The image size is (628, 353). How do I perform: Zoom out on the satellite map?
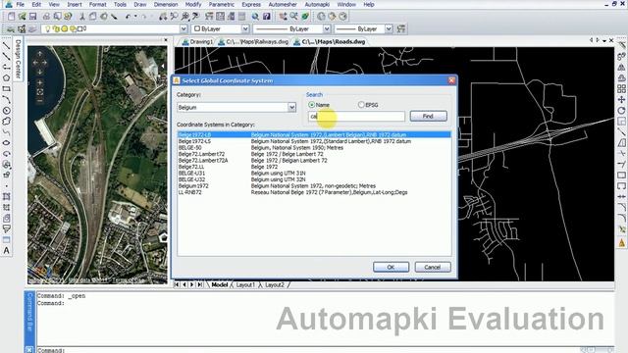coord(39,101)
